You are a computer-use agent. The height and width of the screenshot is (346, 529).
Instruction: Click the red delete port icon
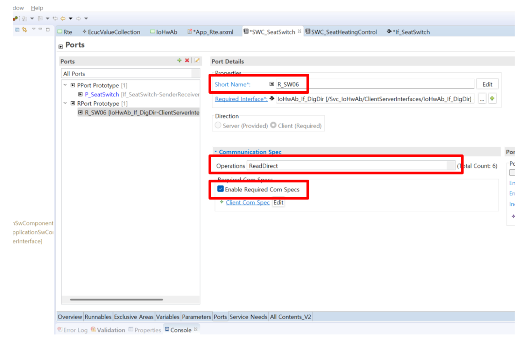click(x=187, y=60)
